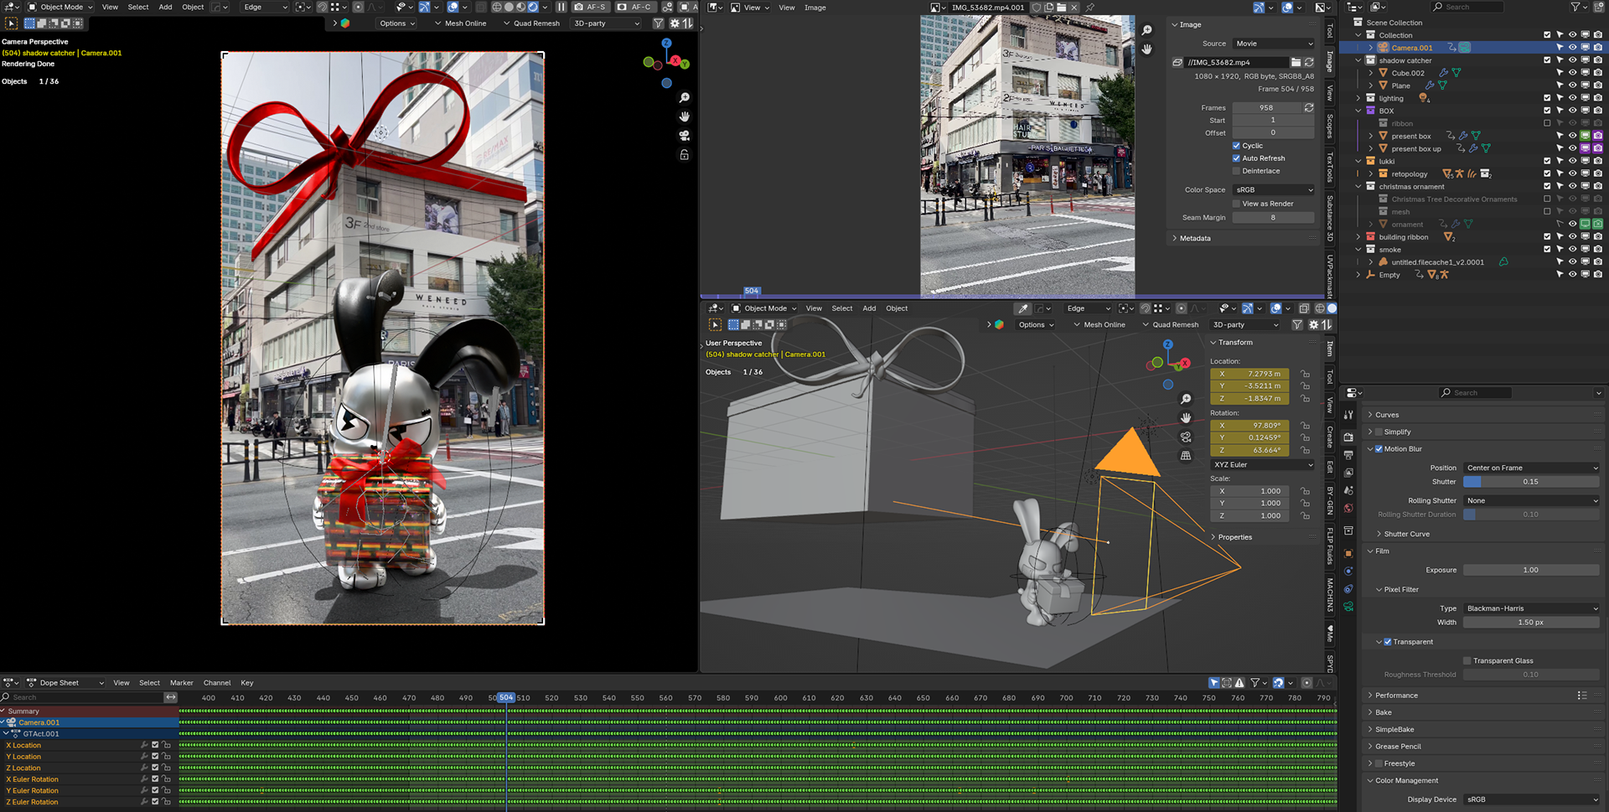Viewport: 1609px width, 812px height.
Task: Click the pan hand icon in camera viewport
Action: pos(685,116)
